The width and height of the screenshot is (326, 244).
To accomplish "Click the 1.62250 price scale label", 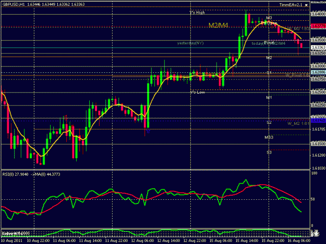I will (x=318, y=105).
